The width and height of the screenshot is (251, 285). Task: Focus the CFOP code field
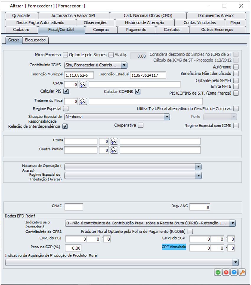(x=71, y=84)
